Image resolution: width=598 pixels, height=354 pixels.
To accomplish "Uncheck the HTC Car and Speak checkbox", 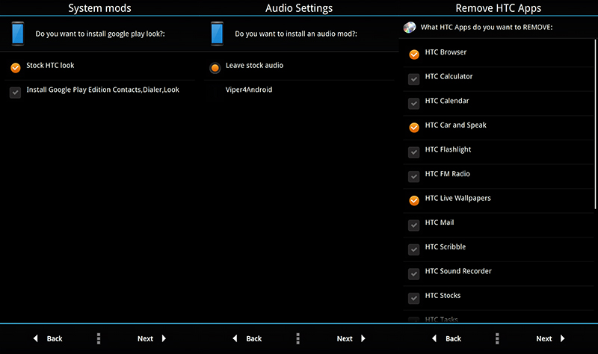I will (414, 127).
